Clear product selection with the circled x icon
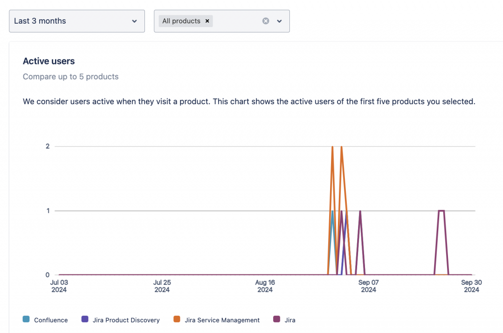This screenshot has width=503, height=333. [x=266, y=21]
